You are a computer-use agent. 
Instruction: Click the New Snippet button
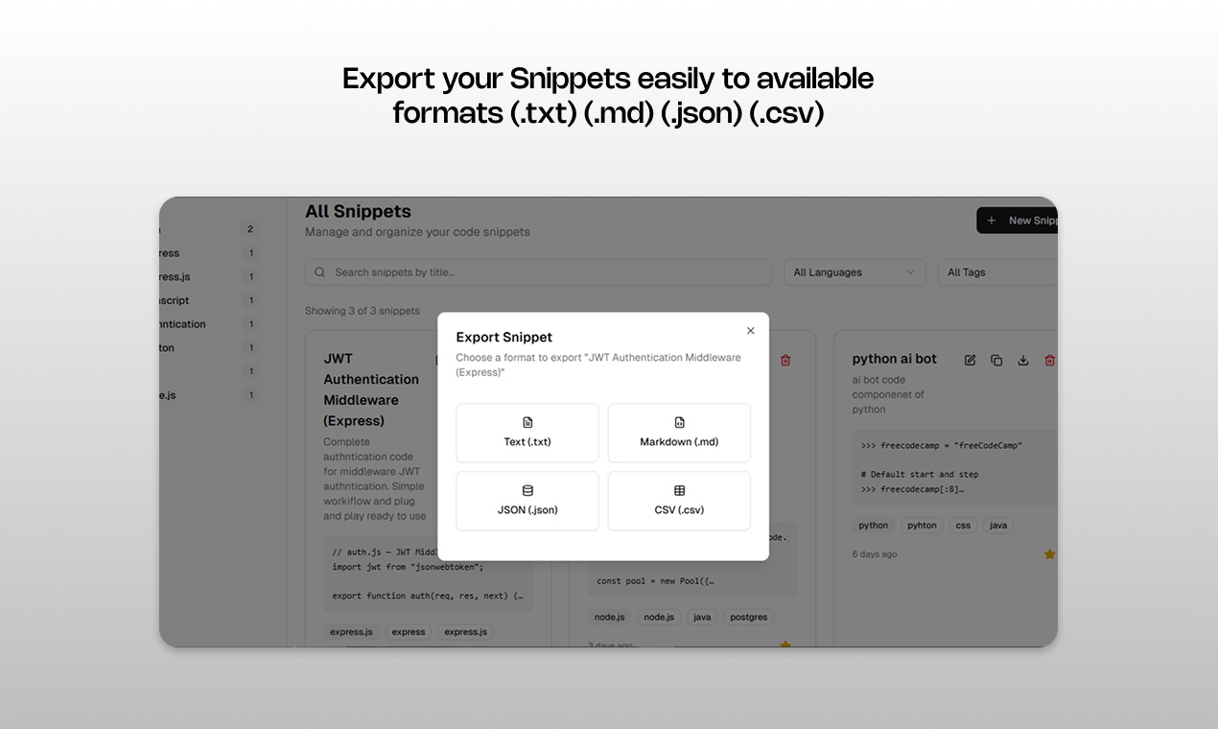click(1019, 221)
